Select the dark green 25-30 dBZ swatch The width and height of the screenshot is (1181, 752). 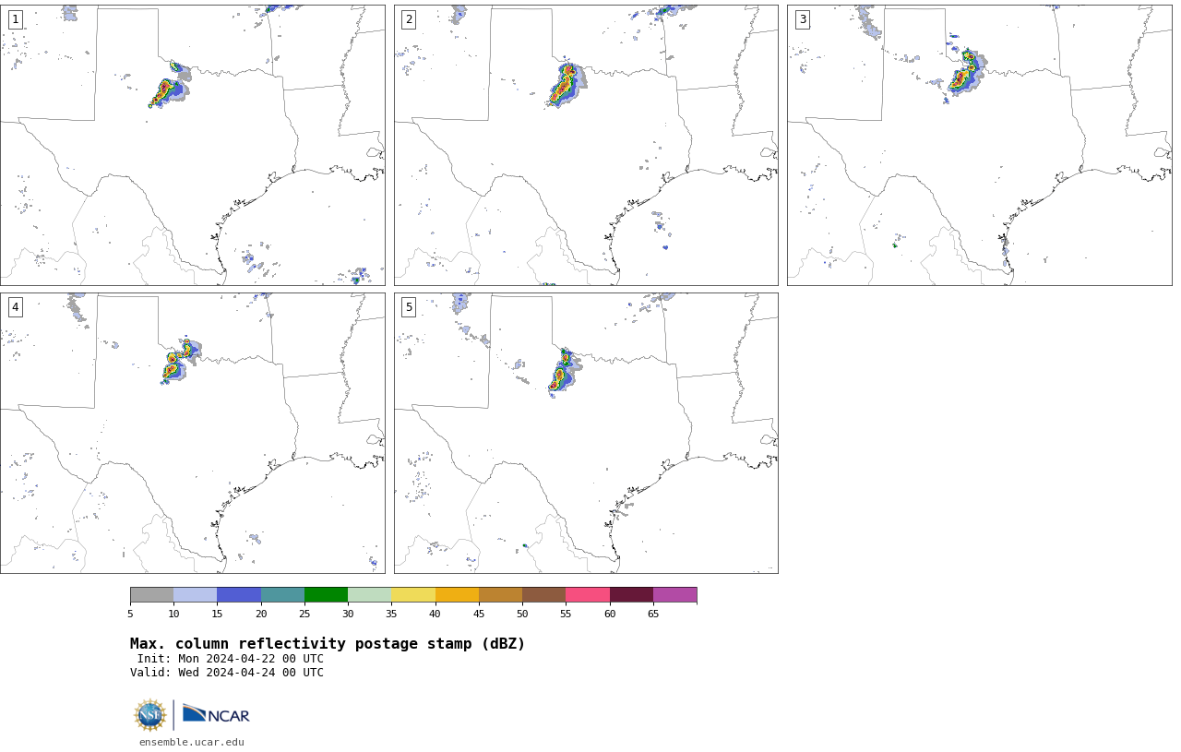click(326, 594)
